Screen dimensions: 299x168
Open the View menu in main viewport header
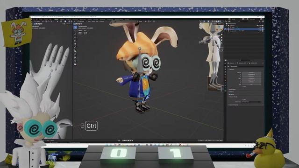coord(89,21)
